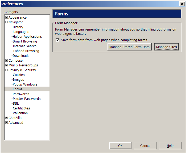Screen dimensions: 186x153
Task: Select History under Navigator
Action: (18, 27)
